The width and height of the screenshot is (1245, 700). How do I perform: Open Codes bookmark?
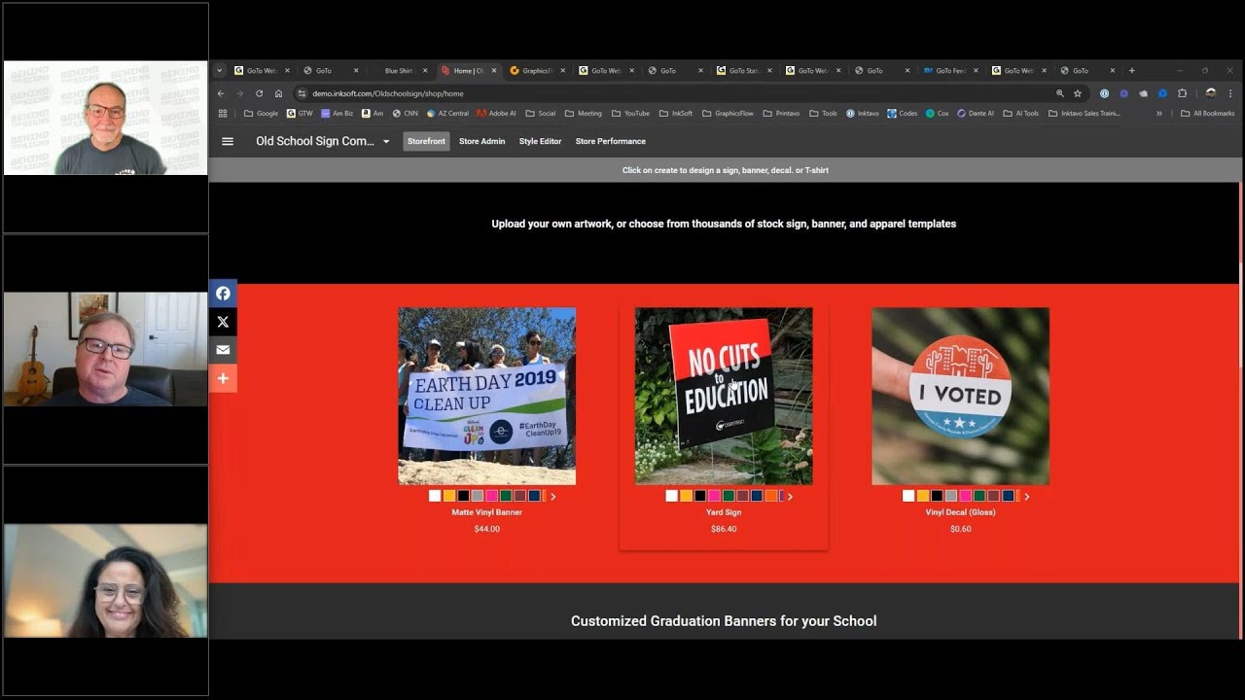(902, 113)
